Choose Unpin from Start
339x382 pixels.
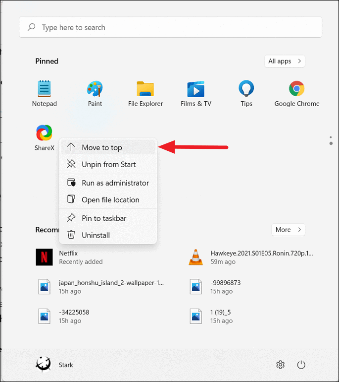coord(108,164)
